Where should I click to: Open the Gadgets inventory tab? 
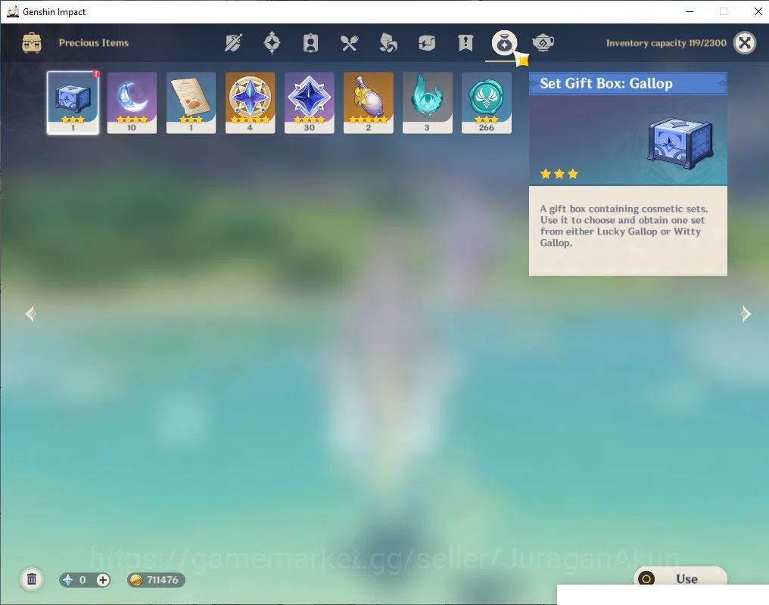tap(427, 43)
